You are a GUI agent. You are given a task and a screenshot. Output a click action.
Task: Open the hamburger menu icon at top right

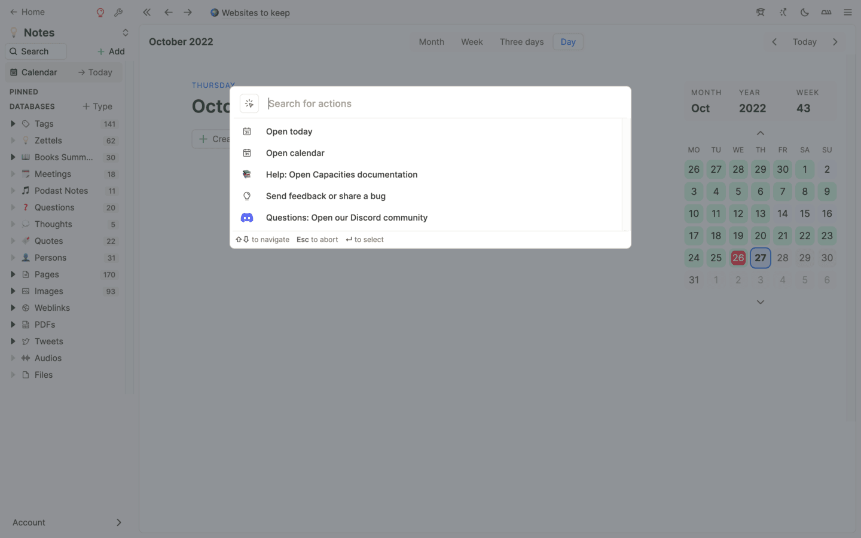848,13
